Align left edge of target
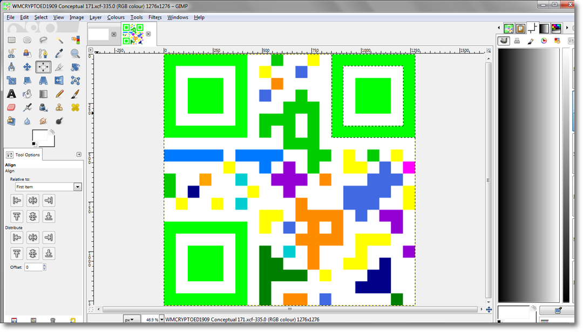583x332 pixels. coord(17,200)
